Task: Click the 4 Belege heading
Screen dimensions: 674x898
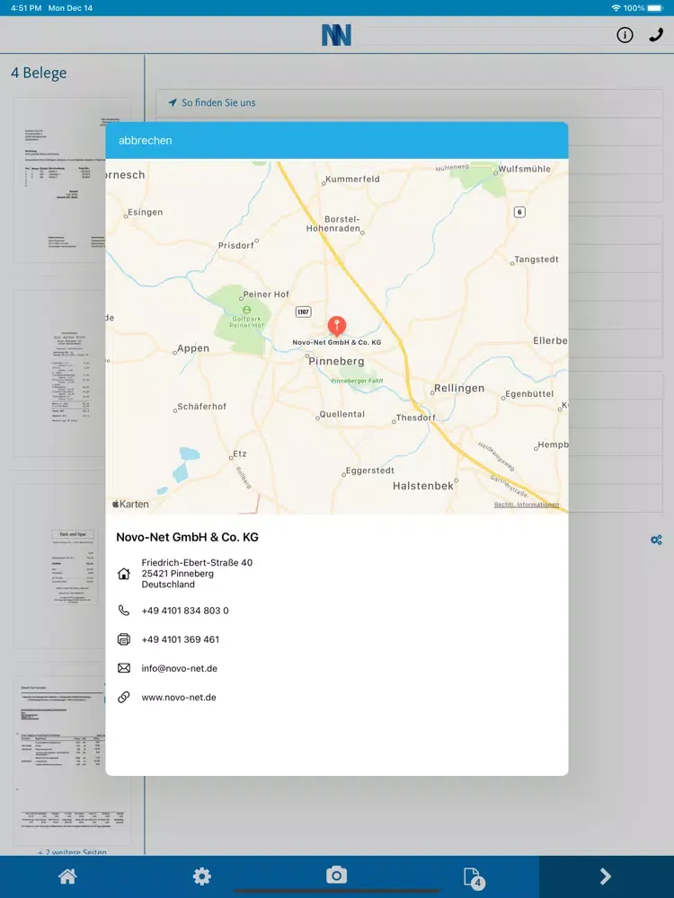Action: (x=39, y=73)
